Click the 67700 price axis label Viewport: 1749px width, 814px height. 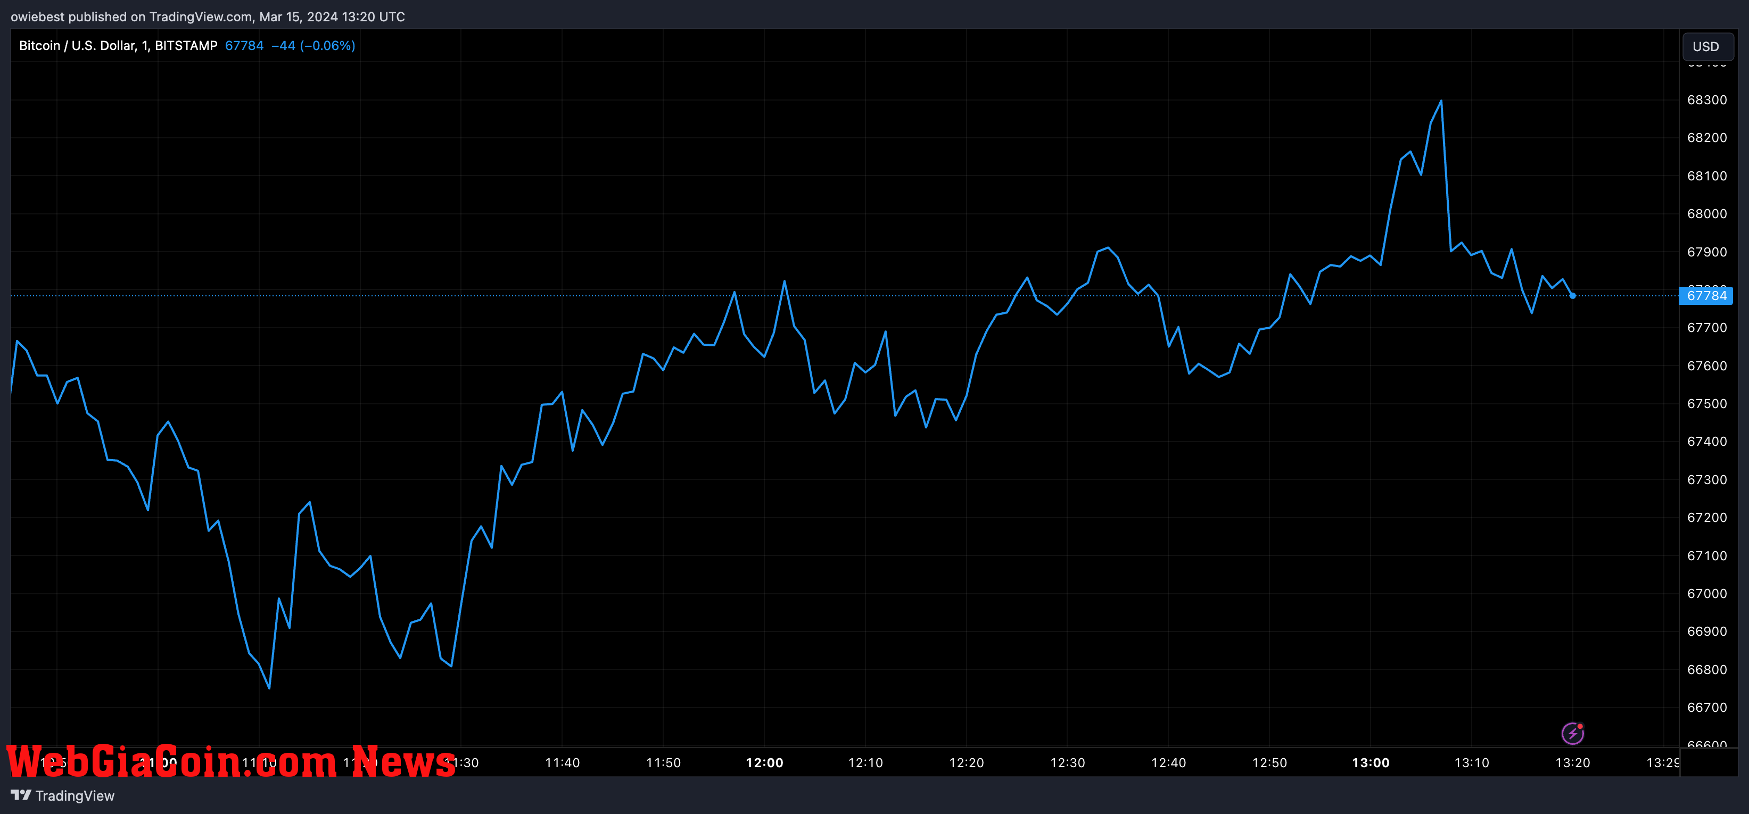[1707, 328]
